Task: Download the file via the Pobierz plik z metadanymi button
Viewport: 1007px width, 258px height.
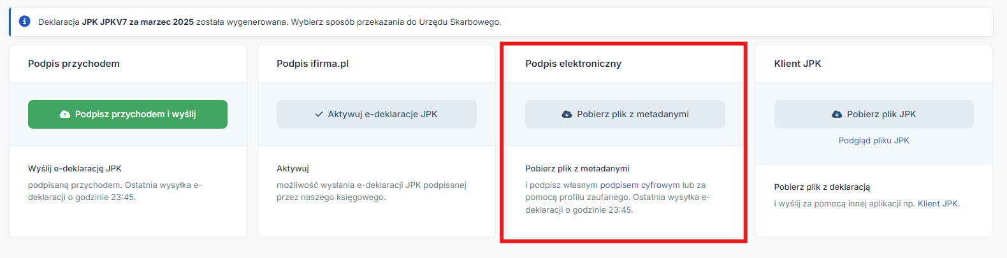Action: point(625,114)
